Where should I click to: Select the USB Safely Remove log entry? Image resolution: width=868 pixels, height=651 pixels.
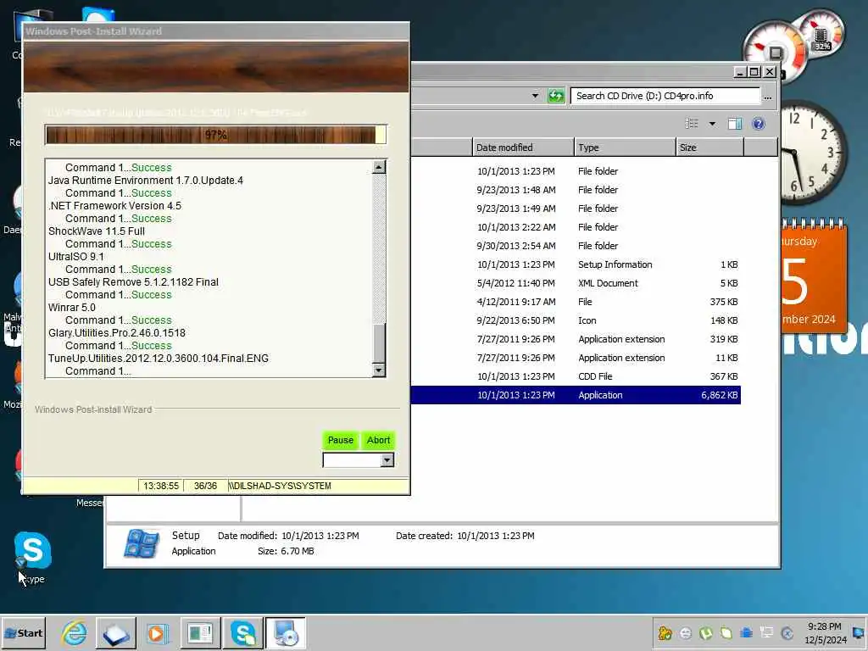[x=133, y=281]
